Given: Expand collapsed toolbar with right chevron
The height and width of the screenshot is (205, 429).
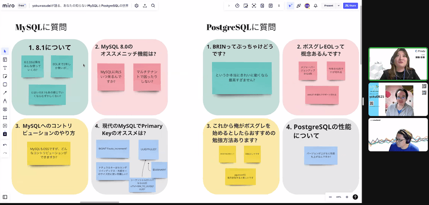Looking at the screenshot, I should 229,6.
